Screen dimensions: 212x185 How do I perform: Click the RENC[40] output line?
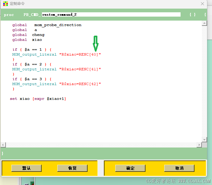(56, 54)
